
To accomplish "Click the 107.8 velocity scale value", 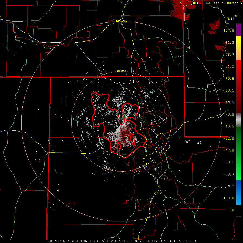I will point(229,30).
